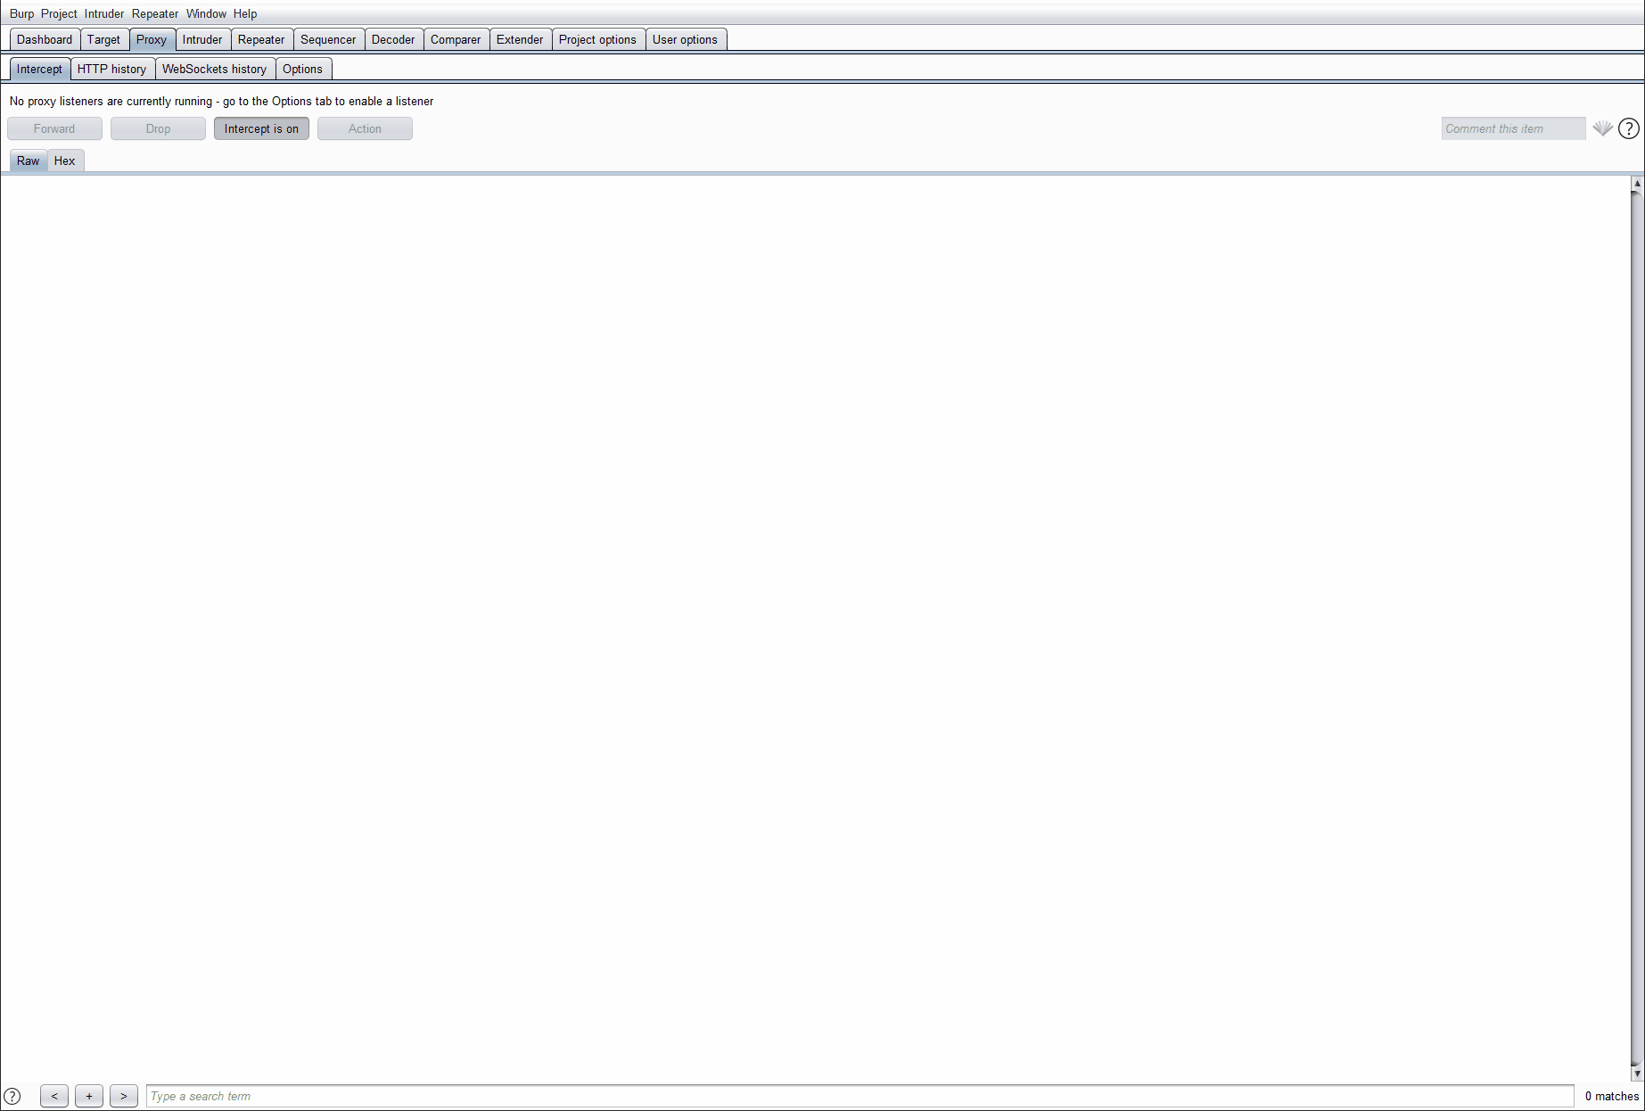Open the Action dropdown button

coord(365,128)
